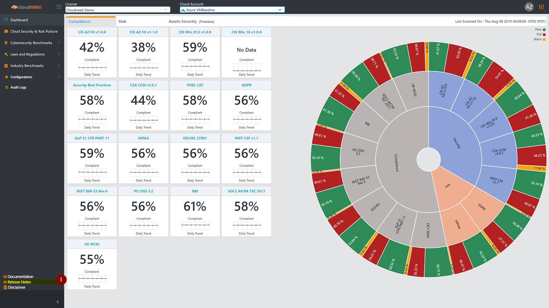Click the Audit Logs history icon
The height and width of the screenshot is (308, 549).
click(x=6, y=87)
